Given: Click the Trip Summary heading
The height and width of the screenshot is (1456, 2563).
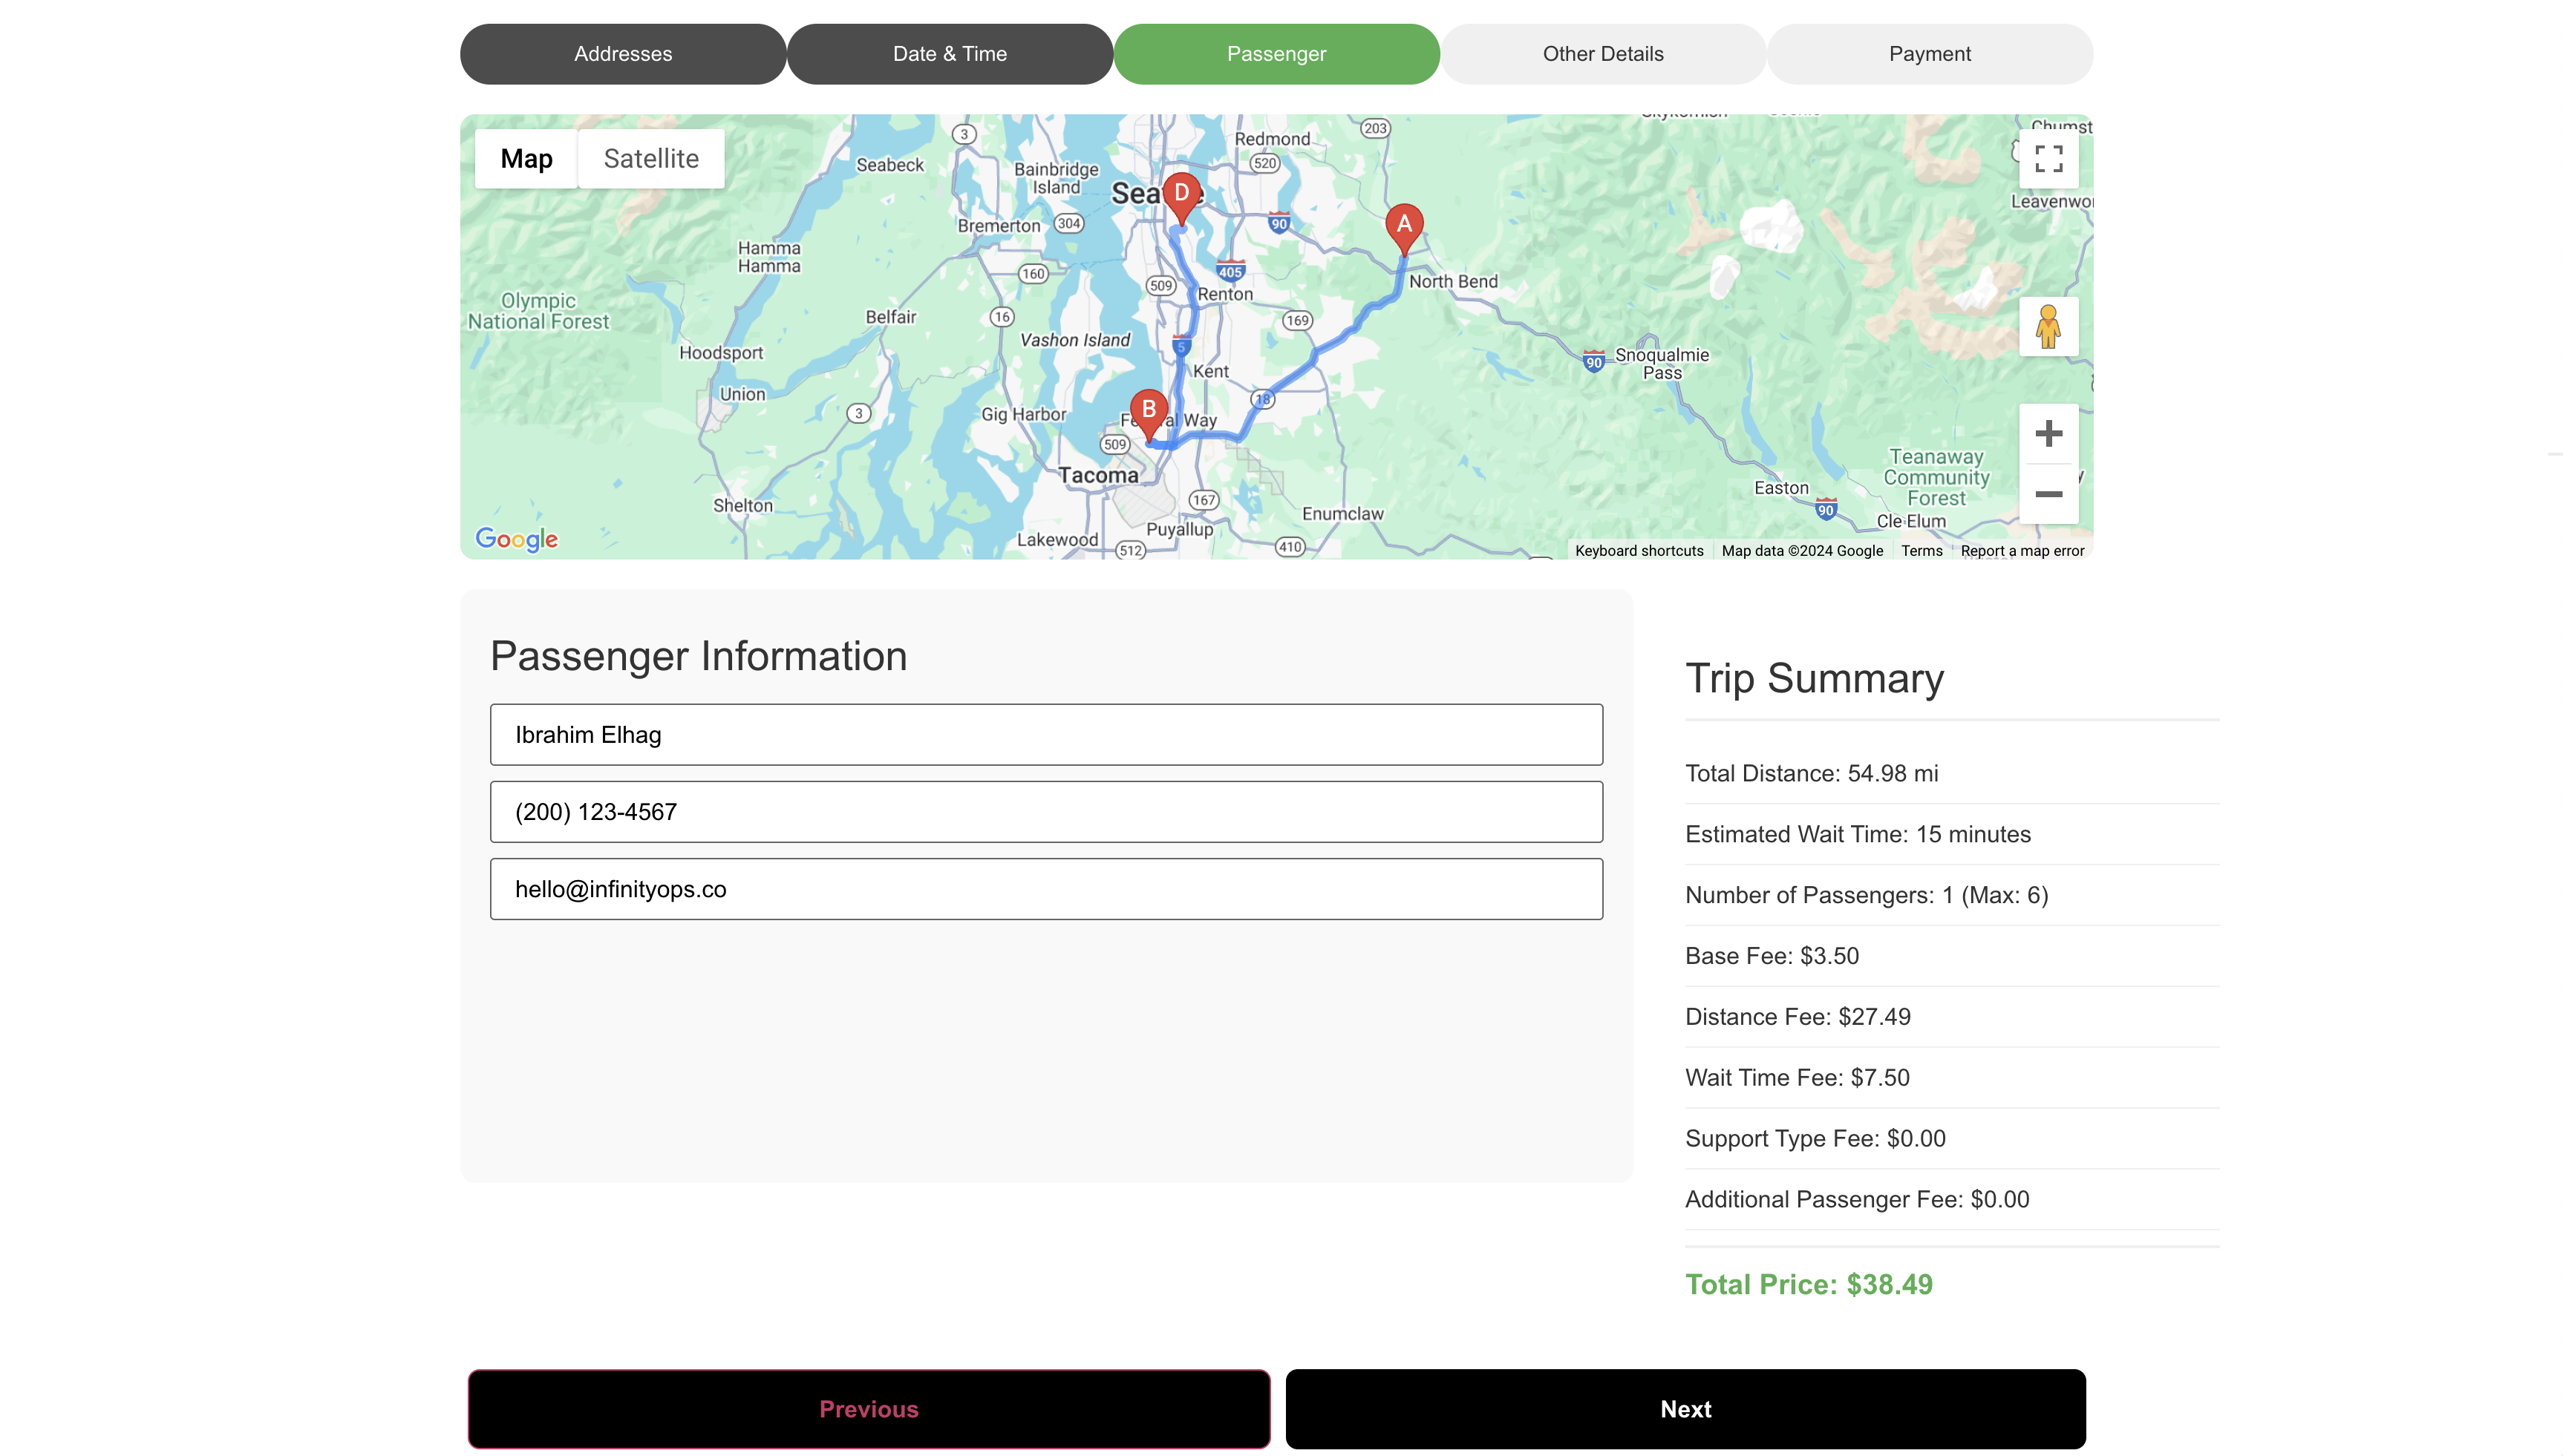Looking at the screenshot, I should coord(1815,679).
